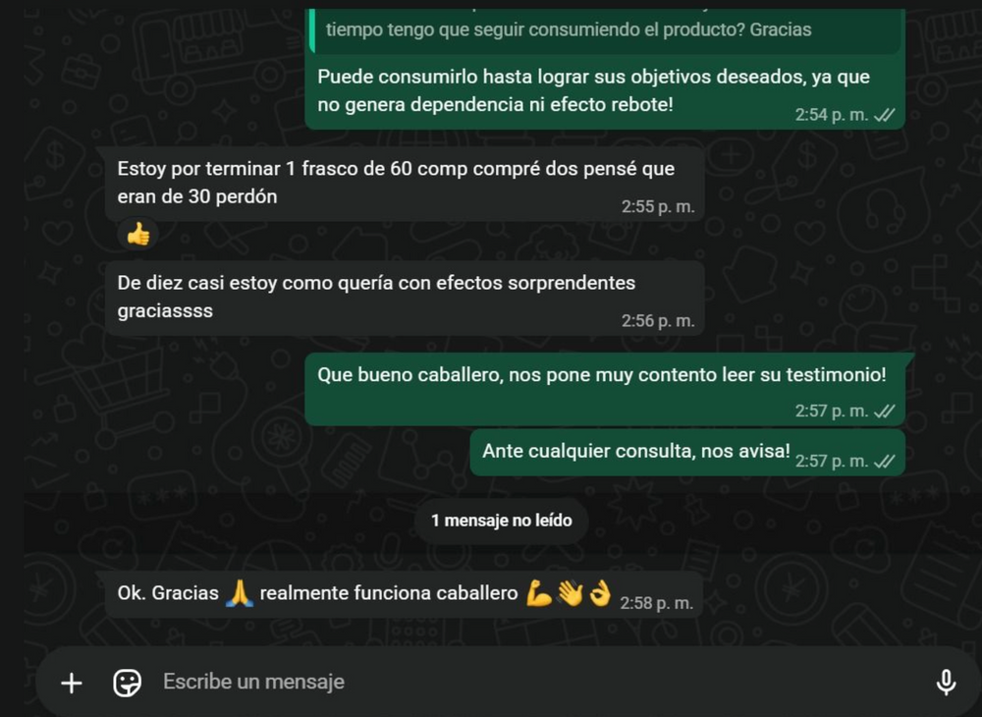The width and height of the screenshot is (982, 717).
Task: Start voice message with microphone icon
Action: tap(946, 682)
